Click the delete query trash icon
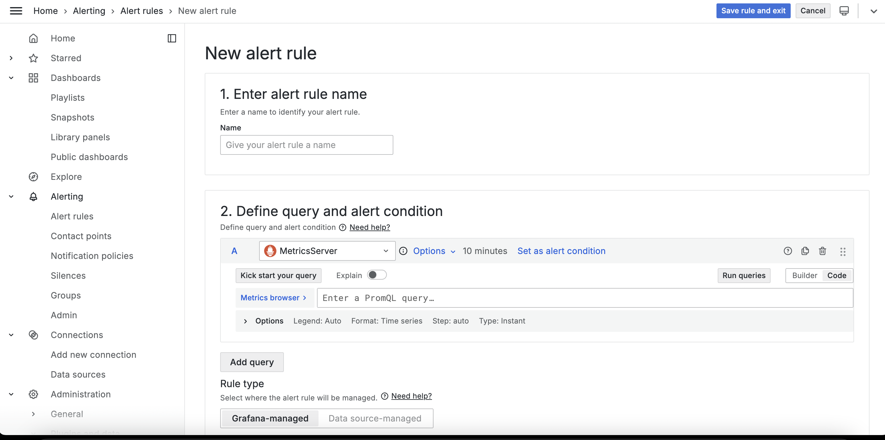This screenshot has width=885, height=440. [x=822, y=251]
